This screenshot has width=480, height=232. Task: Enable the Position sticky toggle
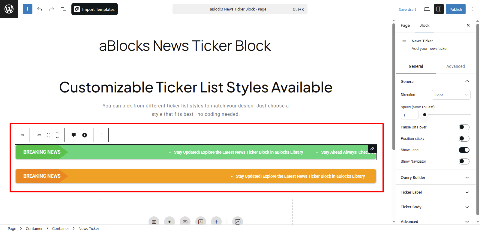pos(464,139)
